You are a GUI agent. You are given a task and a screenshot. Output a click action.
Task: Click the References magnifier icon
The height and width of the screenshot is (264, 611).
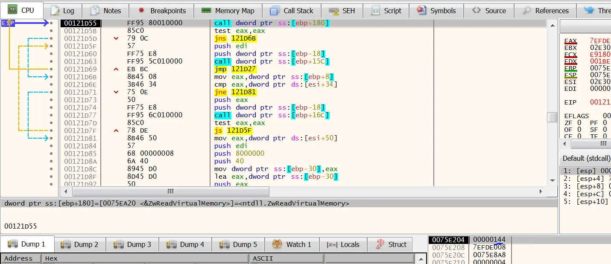point(527,11)
